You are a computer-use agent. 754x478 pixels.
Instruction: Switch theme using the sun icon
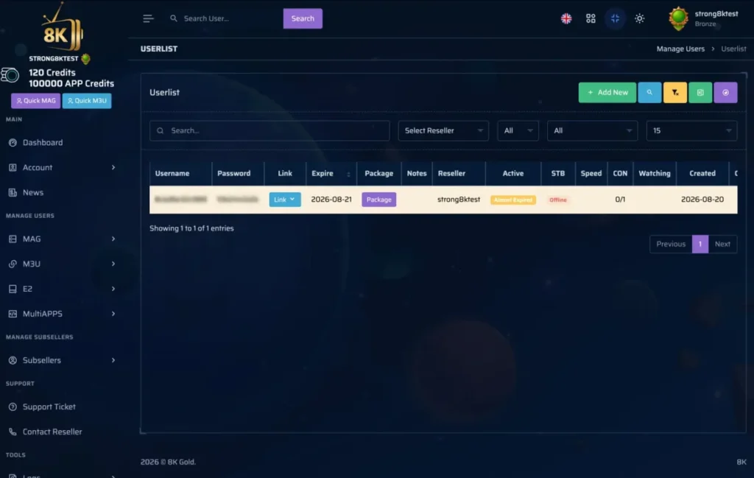(x=639, y=18)
